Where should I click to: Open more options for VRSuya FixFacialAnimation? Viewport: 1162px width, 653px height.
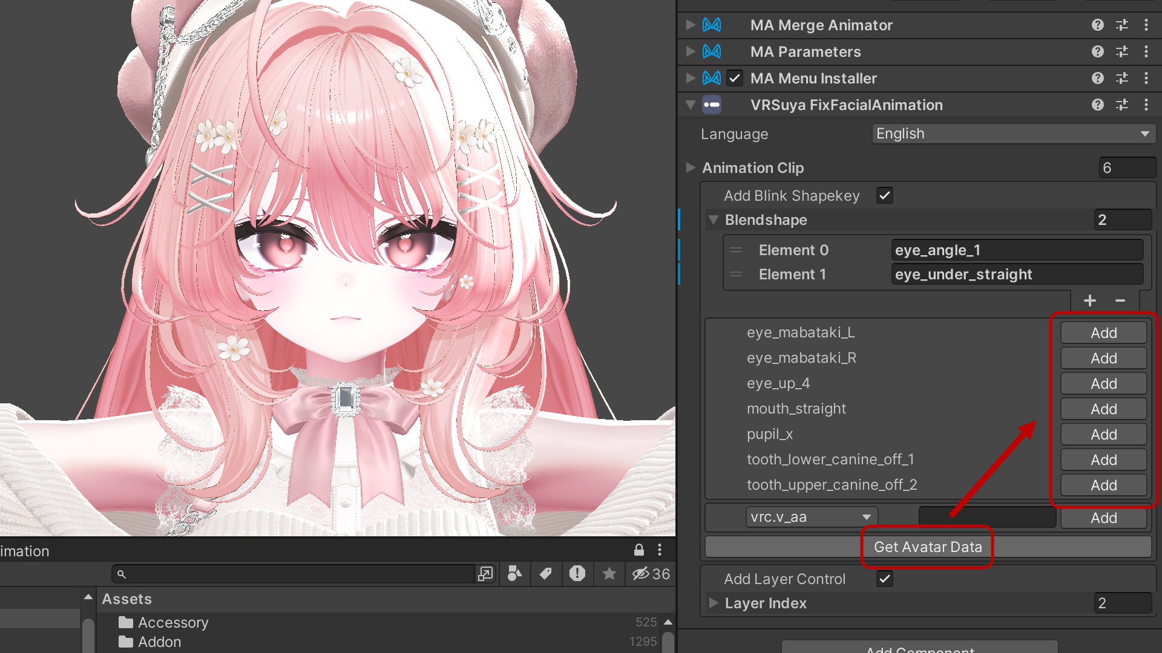pyautogui.click(x=1146, y=105)
